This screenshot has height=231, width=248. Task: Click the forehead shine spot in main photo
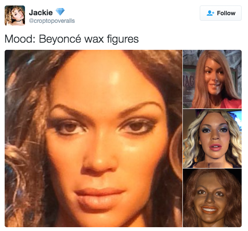tap(115, 77)
